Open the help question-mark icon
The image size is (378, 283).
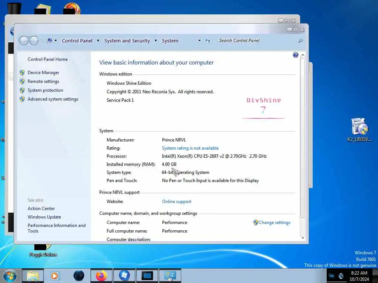pyautogui.click(x=296, y=55)
